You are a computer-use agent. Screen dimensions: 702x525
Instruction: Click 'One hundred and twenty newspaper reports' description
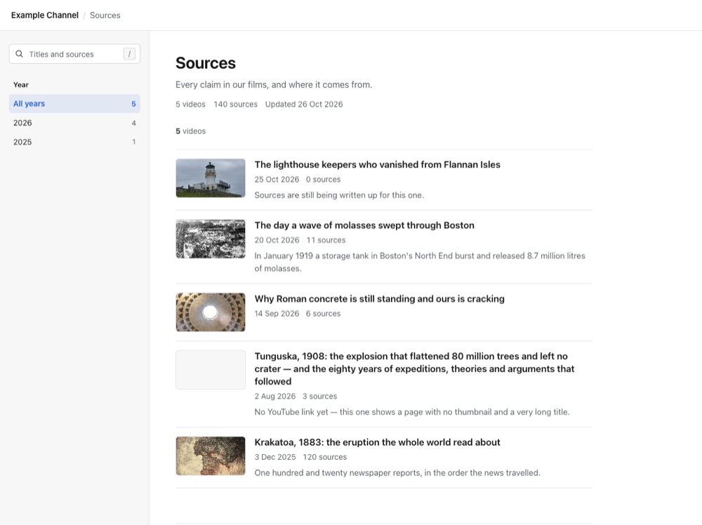coord(397,472)
